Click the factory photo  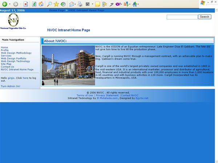pos(68,66)
